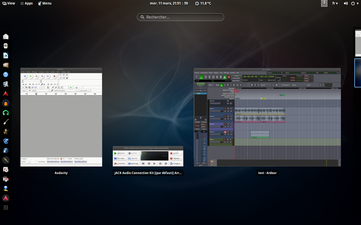The image size is (361, 225).
Task: Select the 'Fin' radio button in Audacity
Action: pos(61,159)
